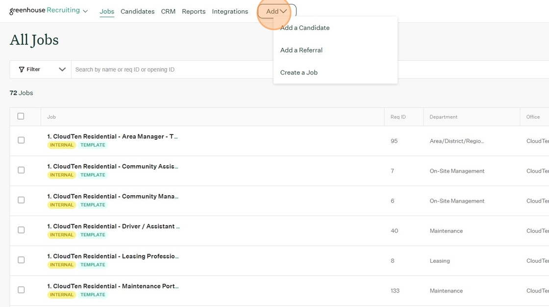This screenshot has height=307, width=549.
Task: Check the Maintenance Port… job checkbox
Action: pos(21,290)
